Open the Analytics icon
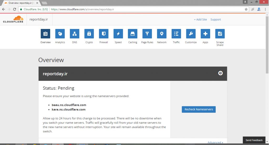The width and height of the screenshot is (269, 145). tap(60, 34)
